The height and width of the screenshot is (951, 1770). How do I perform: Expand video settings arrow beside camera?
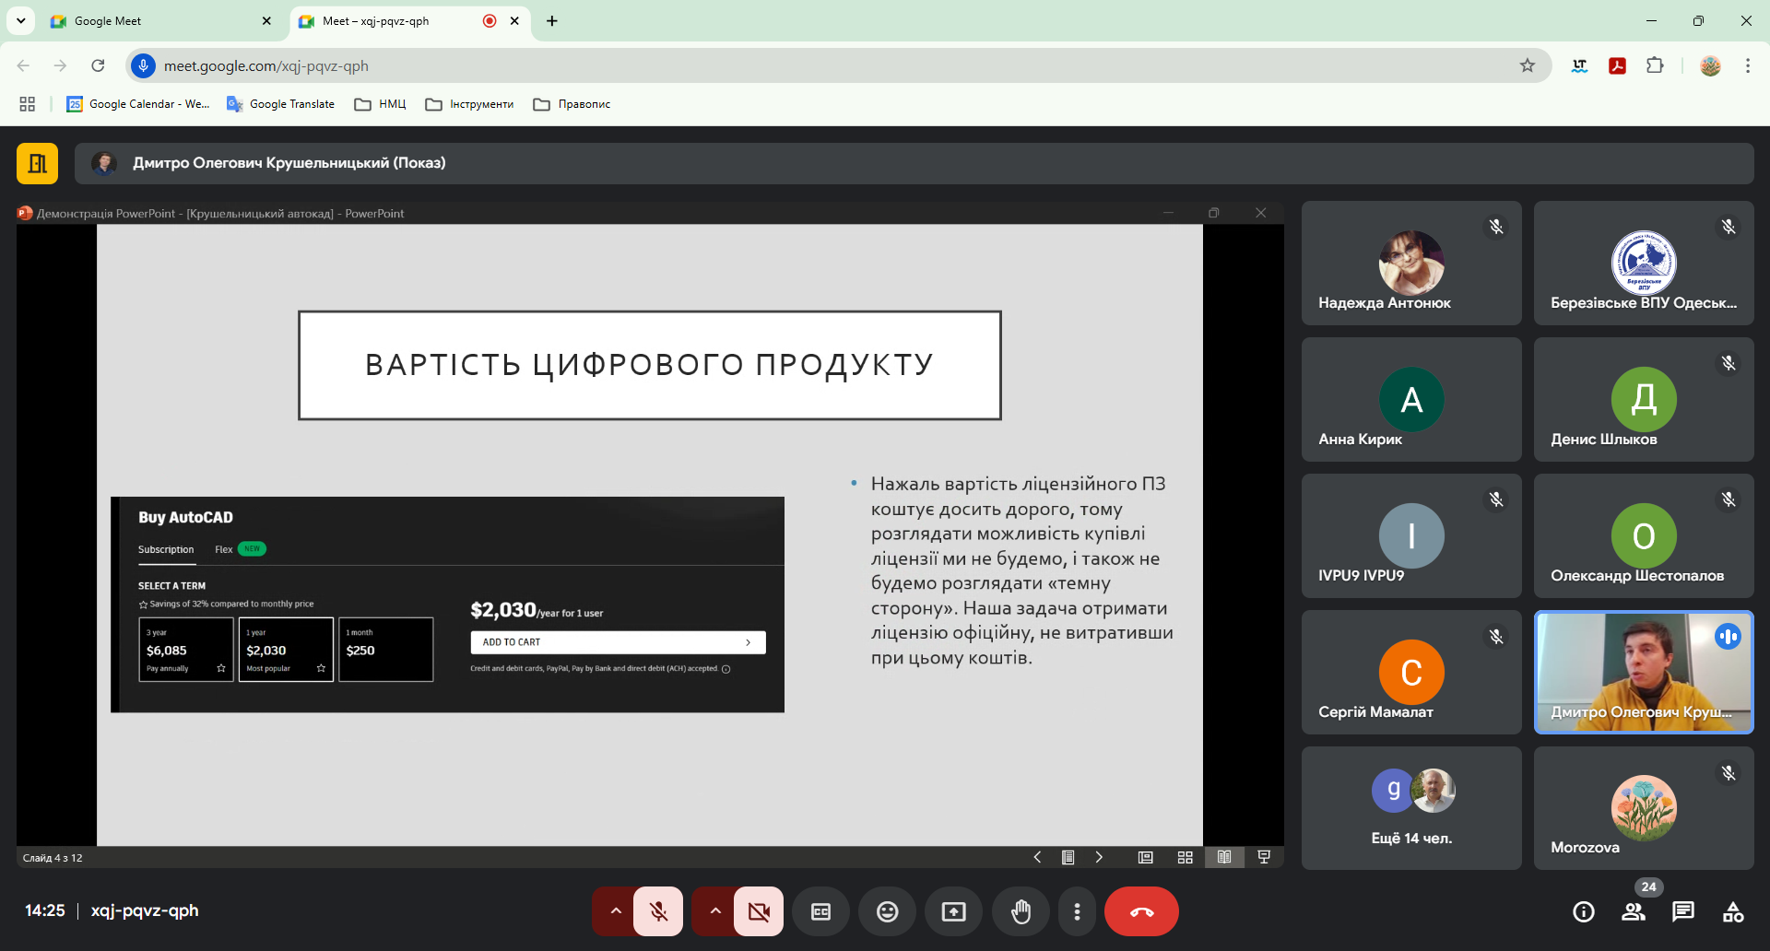click(715, 911)
